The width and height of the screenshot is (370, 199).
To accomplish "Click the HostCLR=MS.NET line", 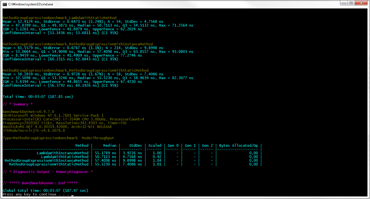I will tap(57, 127).
